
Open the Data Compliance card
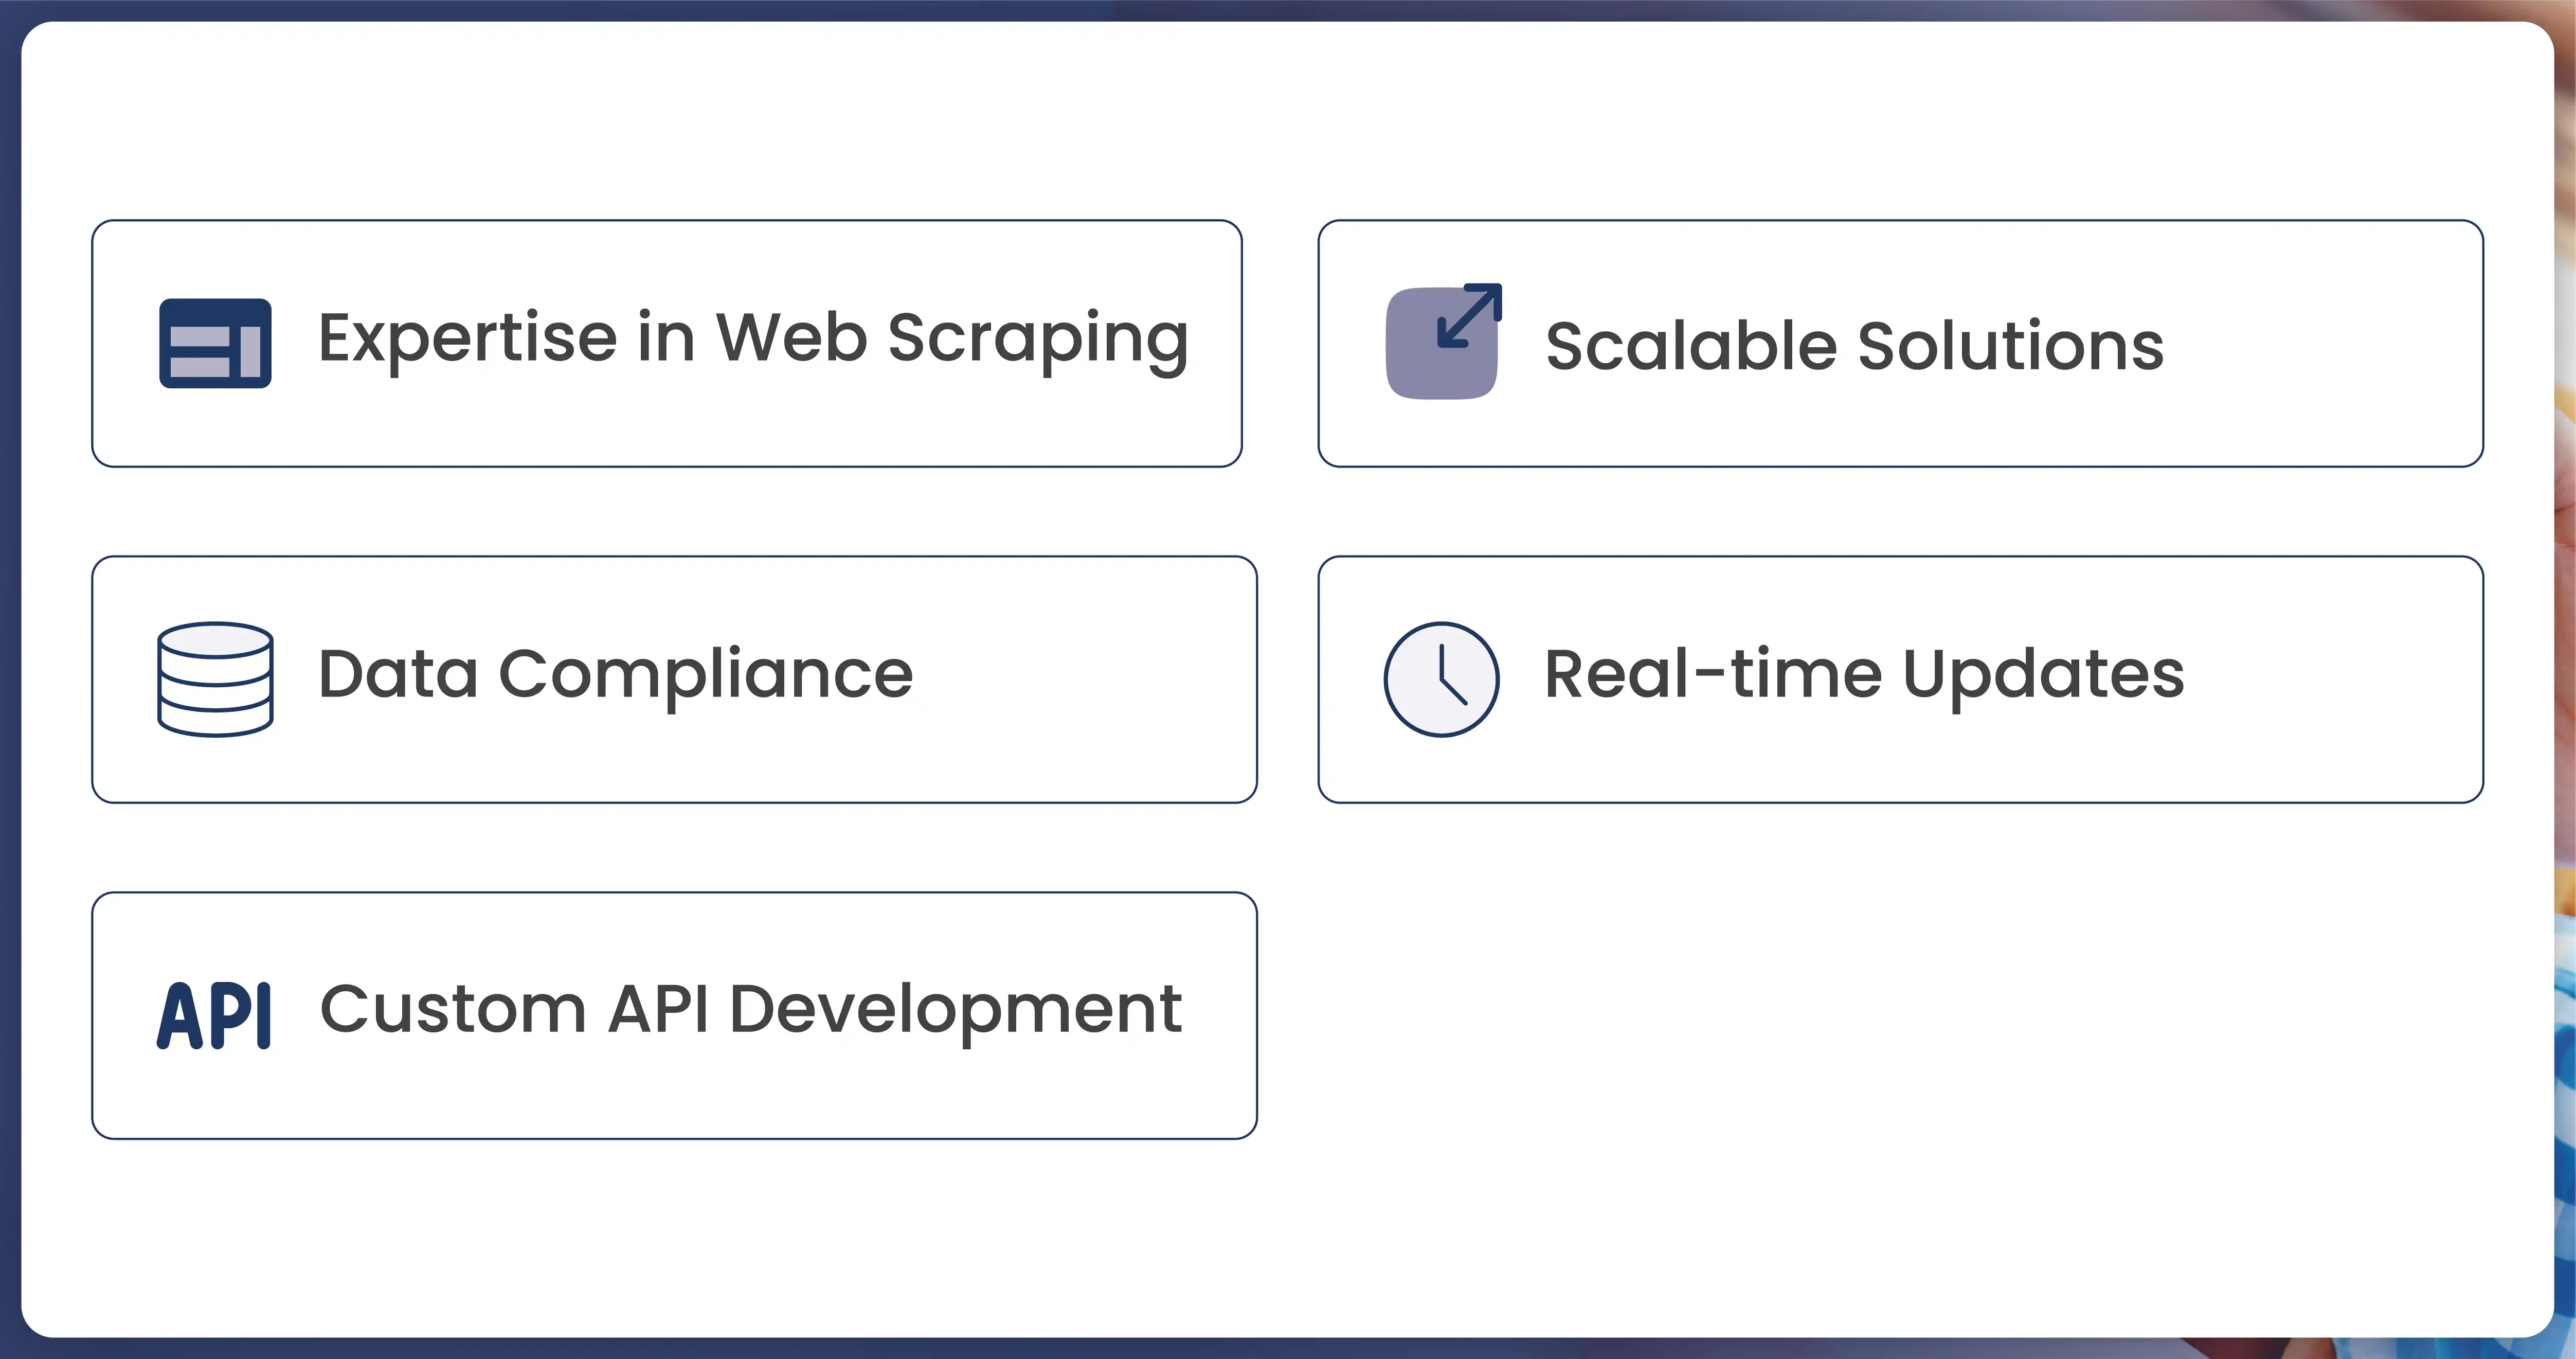pyautogui.click(x=674, y=679)
